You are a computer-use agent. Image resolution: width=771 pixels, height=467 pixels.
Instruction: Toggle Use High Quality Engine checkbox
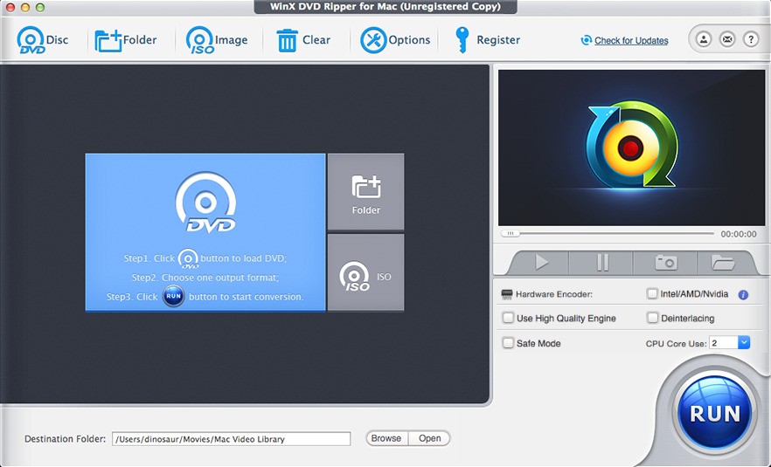tap(508, 318)
